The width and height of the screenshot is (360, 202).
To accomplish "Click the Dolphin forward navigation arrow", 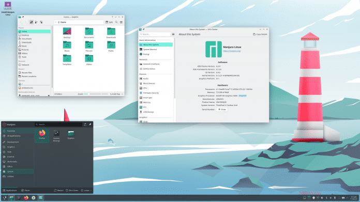I will click(x=25, y=22).
